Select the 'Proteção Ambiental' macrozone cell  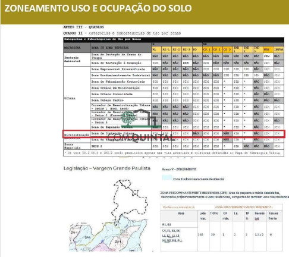click(x=77, y=59)
